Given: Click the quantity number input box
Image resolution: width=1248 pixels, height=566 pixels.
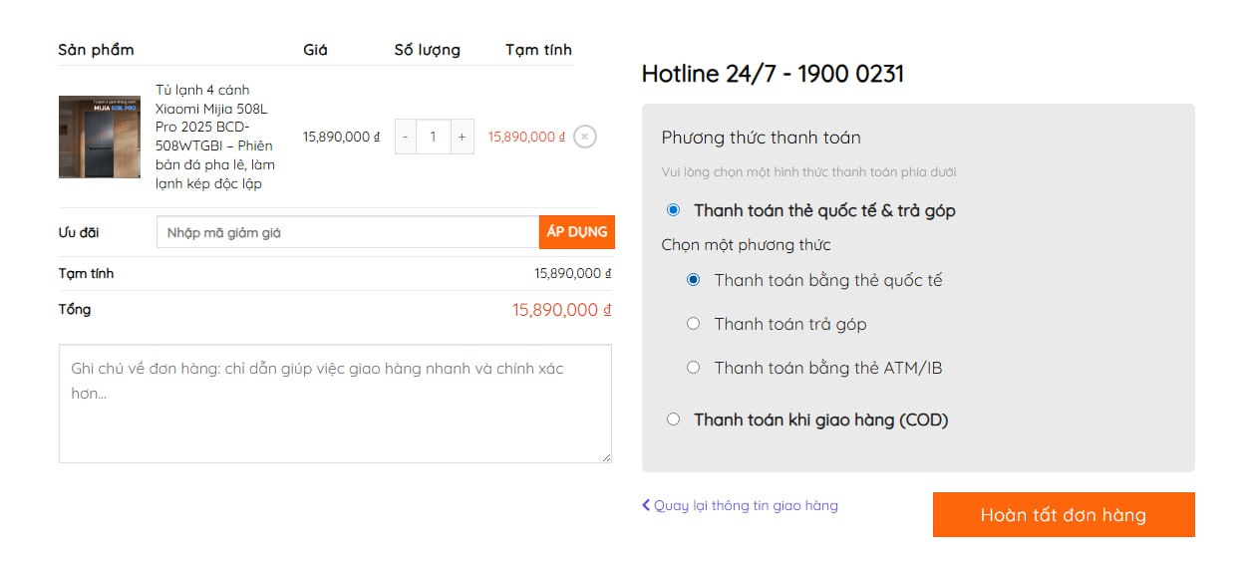Looking at the screenshot, I should point(433,137).
